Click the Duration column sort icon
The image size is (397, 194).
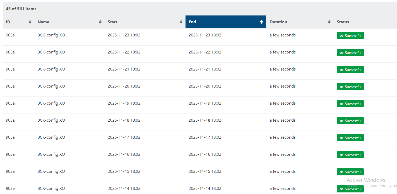coord(329,22)
